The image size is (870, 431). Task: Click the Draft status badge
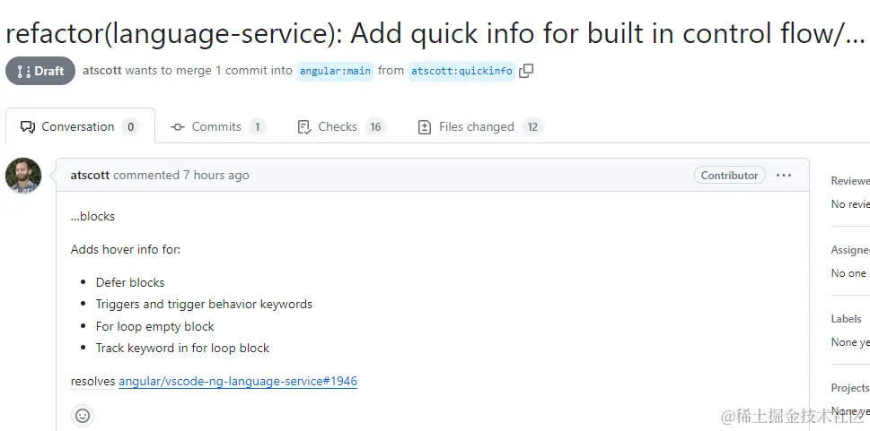40,71
